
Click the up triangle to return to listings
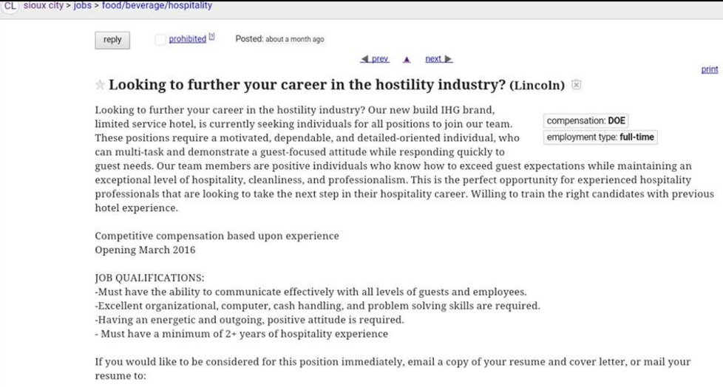407,59
